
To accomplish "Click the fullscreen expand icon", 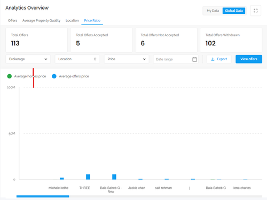I will pyautogui.click(x=256, y=11).
